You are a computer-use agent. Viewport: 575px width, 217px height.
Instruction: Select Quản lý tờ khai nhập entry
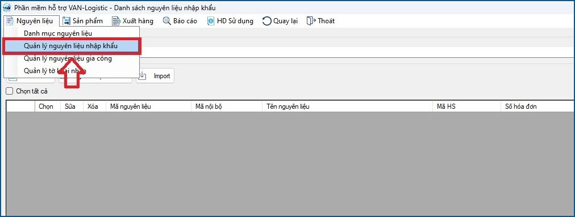point(72,71)
